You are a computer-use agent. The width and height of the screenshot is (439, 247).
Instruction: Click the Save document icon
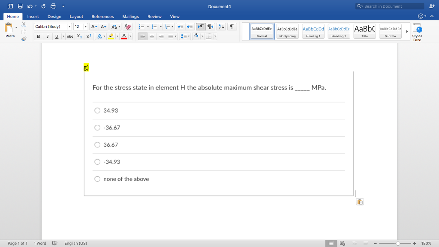(20, 6)
